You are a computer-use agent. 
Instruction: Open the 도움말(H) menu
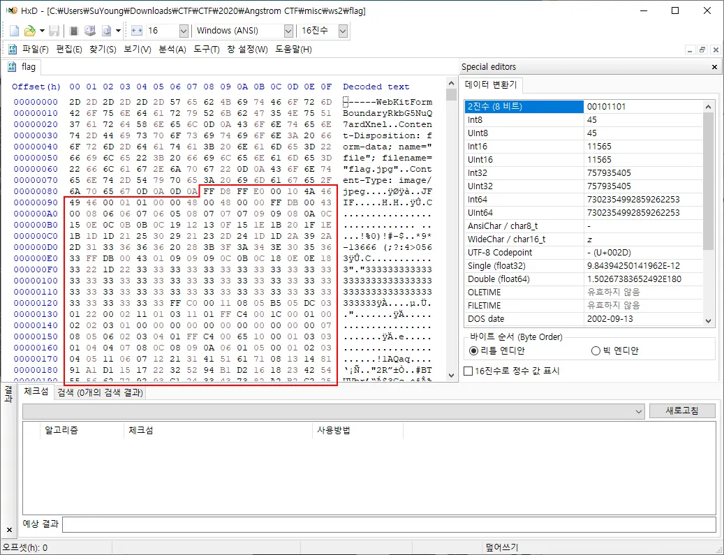click(293, 50)
